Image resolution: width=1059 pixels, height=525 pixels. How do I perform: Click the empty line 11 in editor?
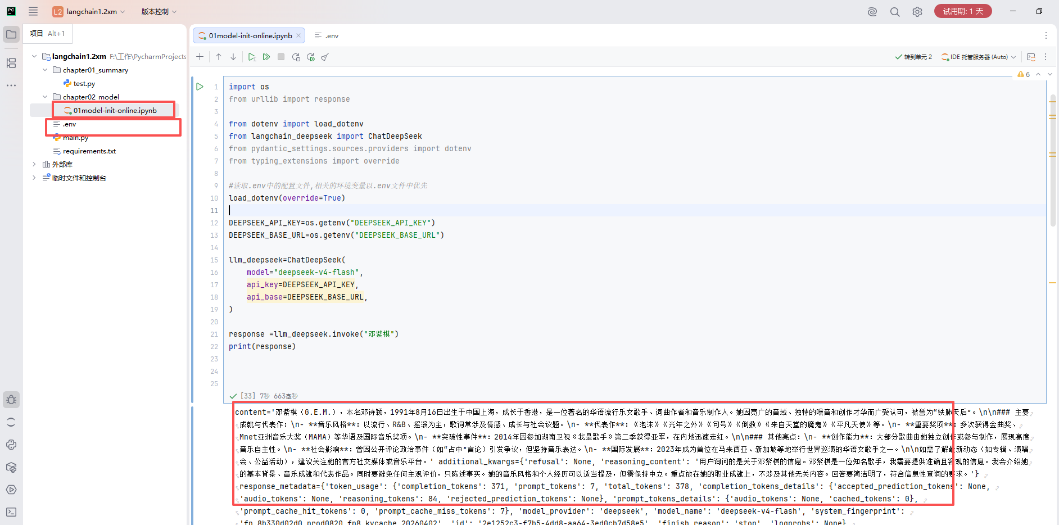[x=635, y=210]
